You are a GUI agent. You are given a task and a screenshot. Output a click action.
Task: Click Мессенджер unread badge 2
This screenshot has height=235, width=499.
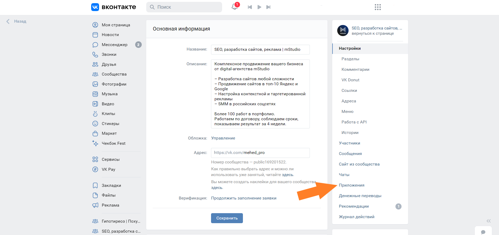pos(138,45)
